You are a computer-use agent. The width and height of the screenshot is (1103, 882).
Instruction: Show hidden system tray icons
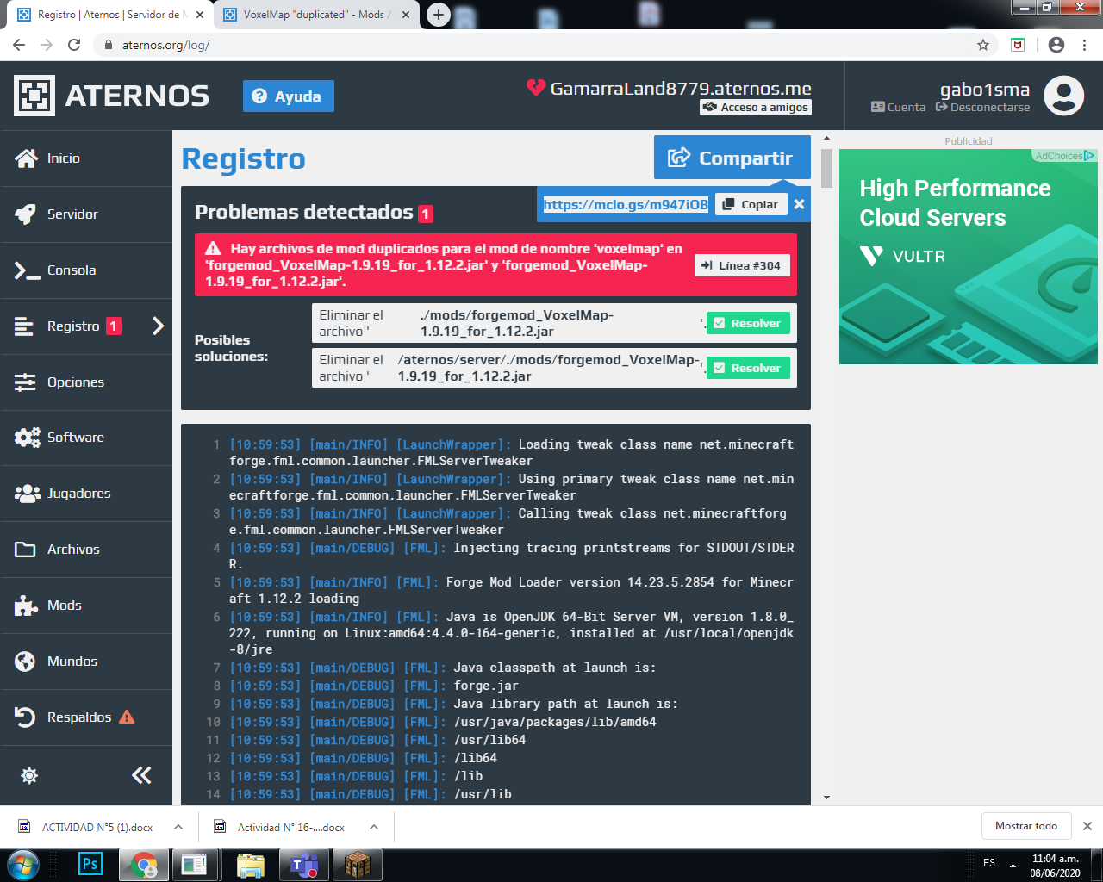[1013, 865]
